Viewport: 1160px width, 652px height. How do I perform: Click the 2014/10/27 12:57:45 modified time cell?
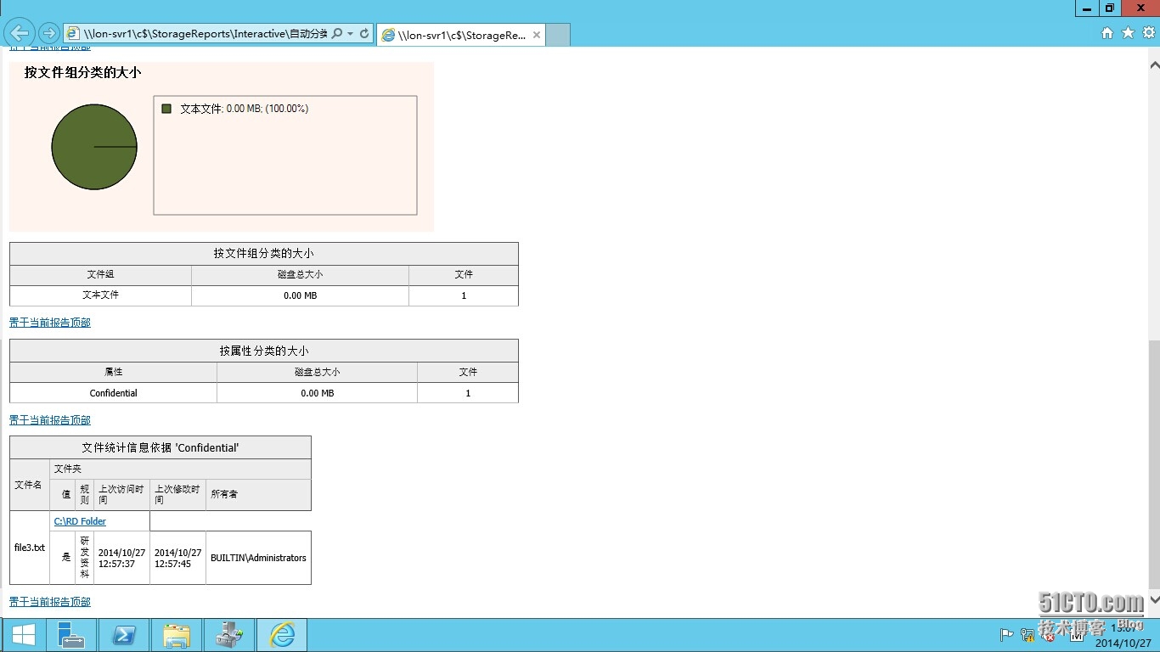tap(177, 558)
